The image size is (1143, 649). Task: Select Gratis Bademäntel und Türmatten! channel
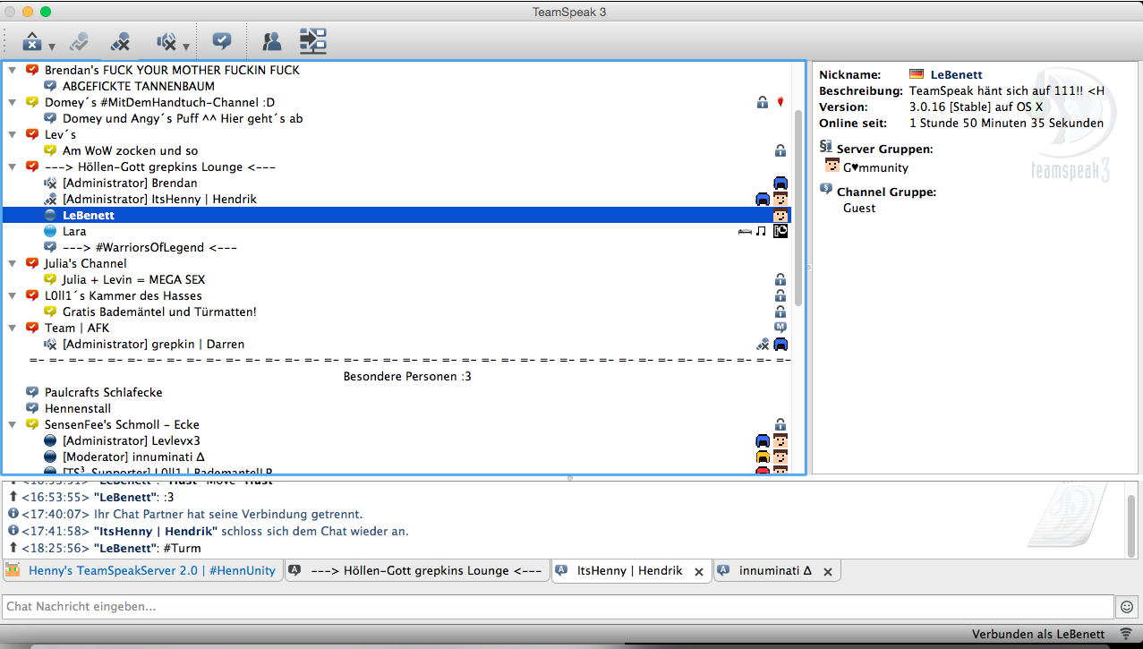click(x=159, y=312)
